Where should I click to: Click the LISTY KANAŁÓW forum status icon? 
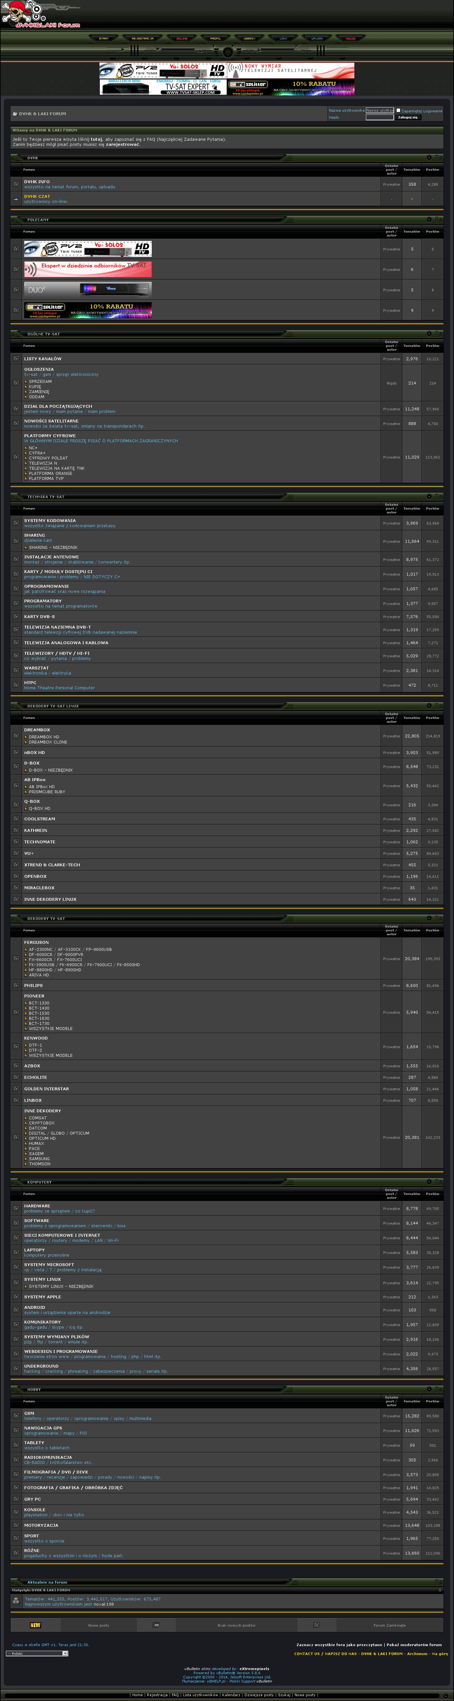tap(16, 359)
